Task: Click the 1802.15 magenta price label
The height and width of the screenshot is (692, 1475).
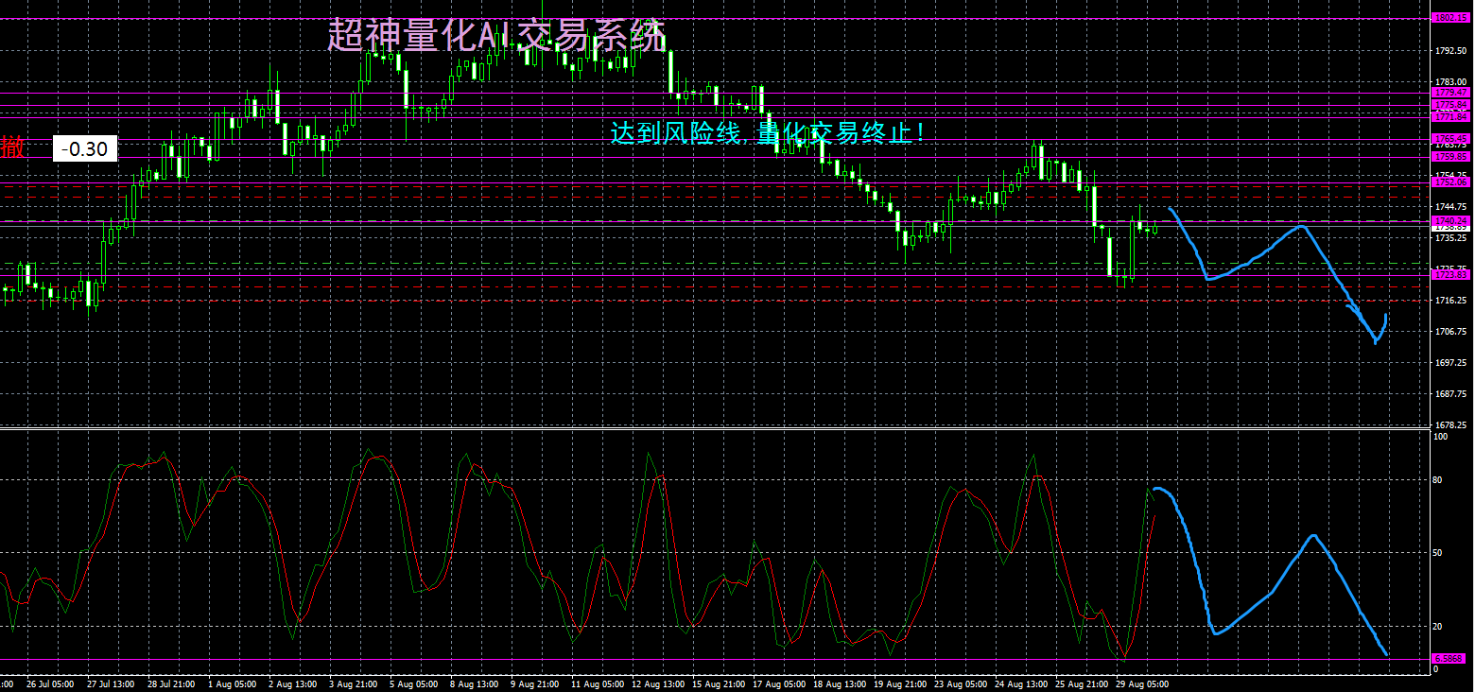Action: click(1450, 18)
